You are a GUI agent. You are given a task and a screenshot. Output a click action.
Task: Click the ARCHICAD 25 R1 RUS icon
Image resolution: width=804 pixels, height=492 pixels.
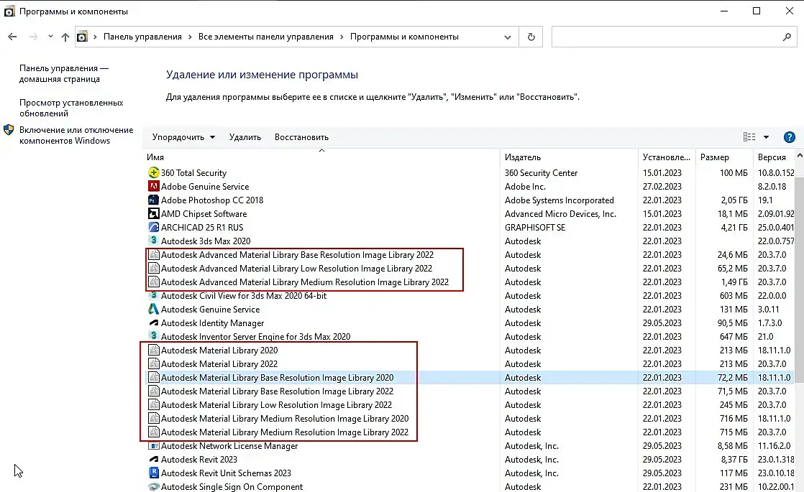pos(153,227)
